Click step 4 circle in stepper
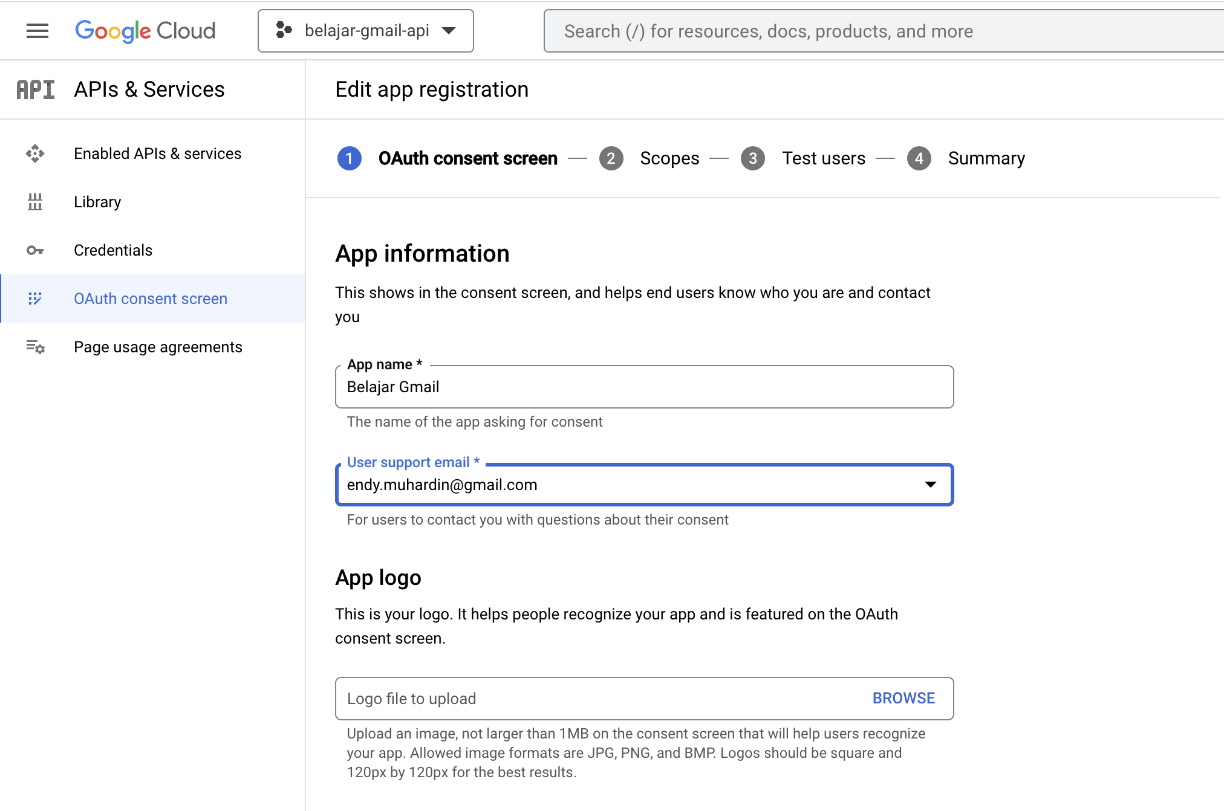Viewport: 1224px width, 811px height. tap(919, 158)
